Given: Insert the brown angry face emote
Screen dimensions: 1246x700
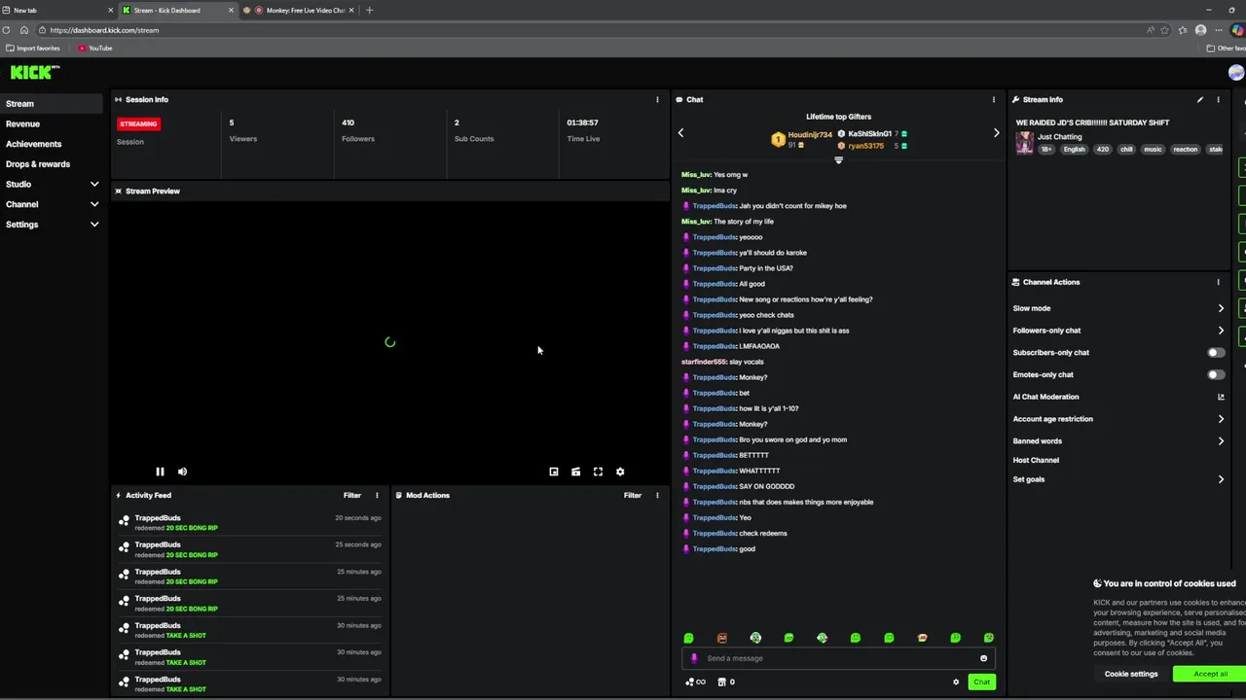Looking at the screenshot, I should pyautogui.click(x=722, y=638).
